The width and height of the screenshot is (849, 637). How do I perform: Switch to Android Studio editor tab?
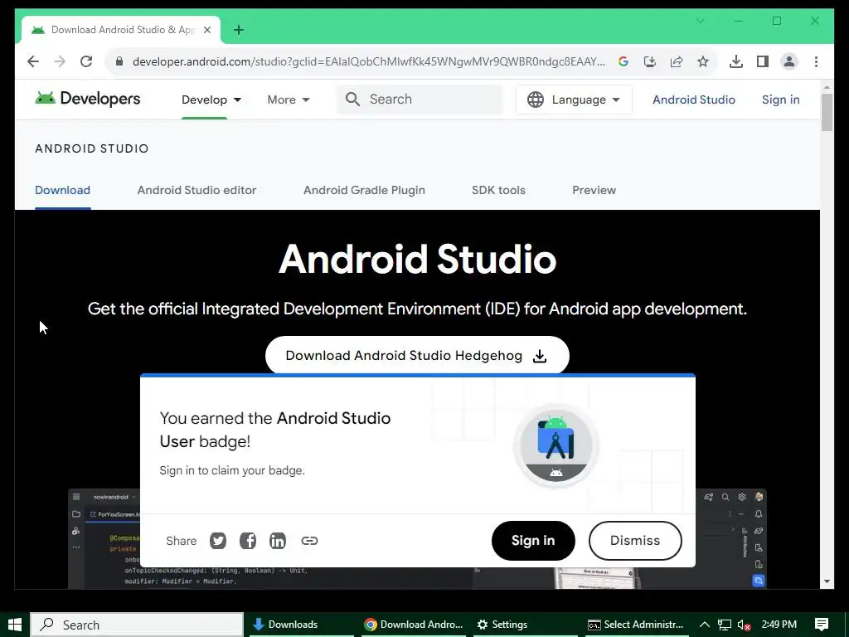tap(196, 190)
